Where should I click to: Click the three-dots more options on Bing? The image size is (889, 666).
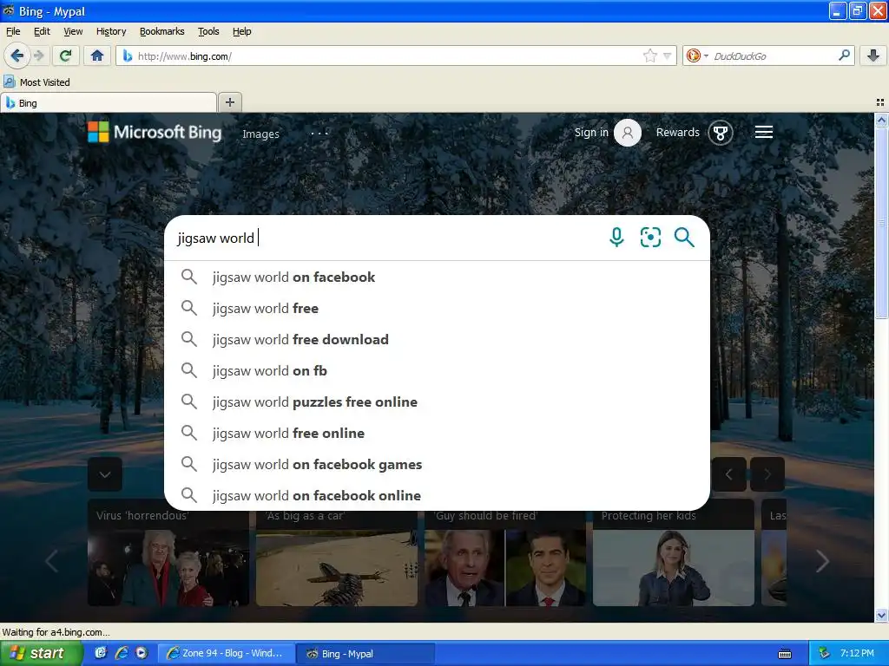319,134
